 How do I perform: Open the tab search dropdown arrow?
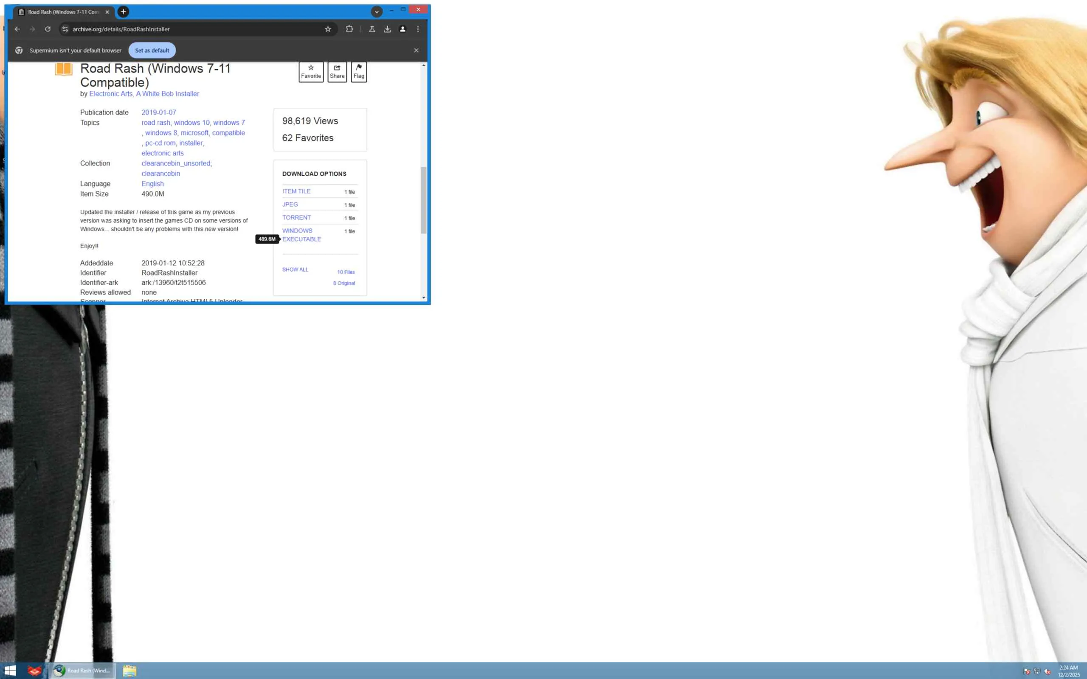pos(376,12)
